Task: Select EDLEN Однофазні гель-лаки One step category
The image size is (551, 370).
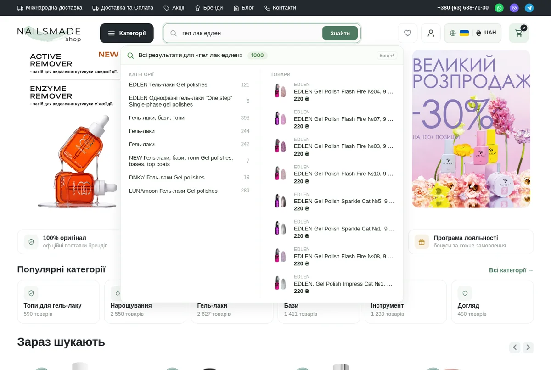Action: point(189,101)
